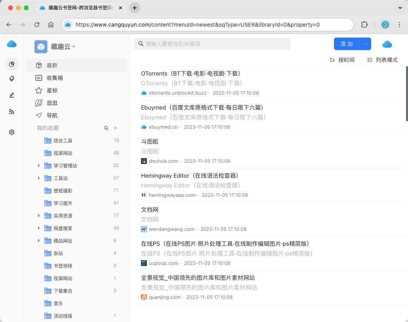Open more options next to 添加

pos(365,44)
